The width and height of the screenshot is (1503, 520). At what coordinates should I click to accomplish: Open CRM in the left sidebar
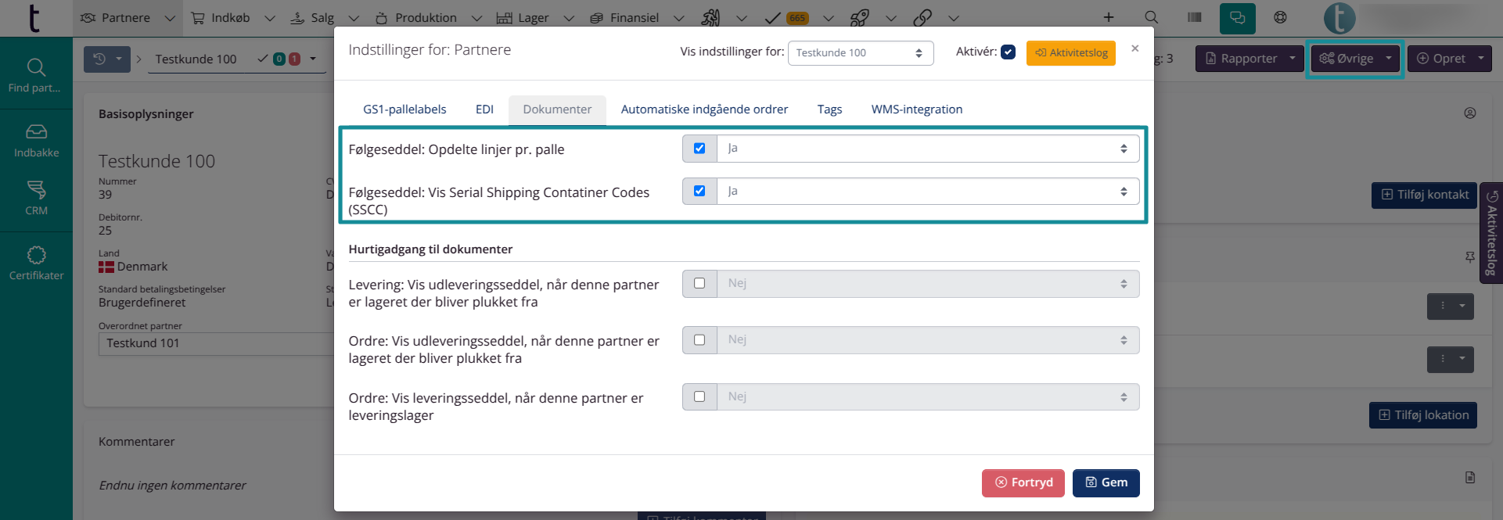(x=36, y=198)
